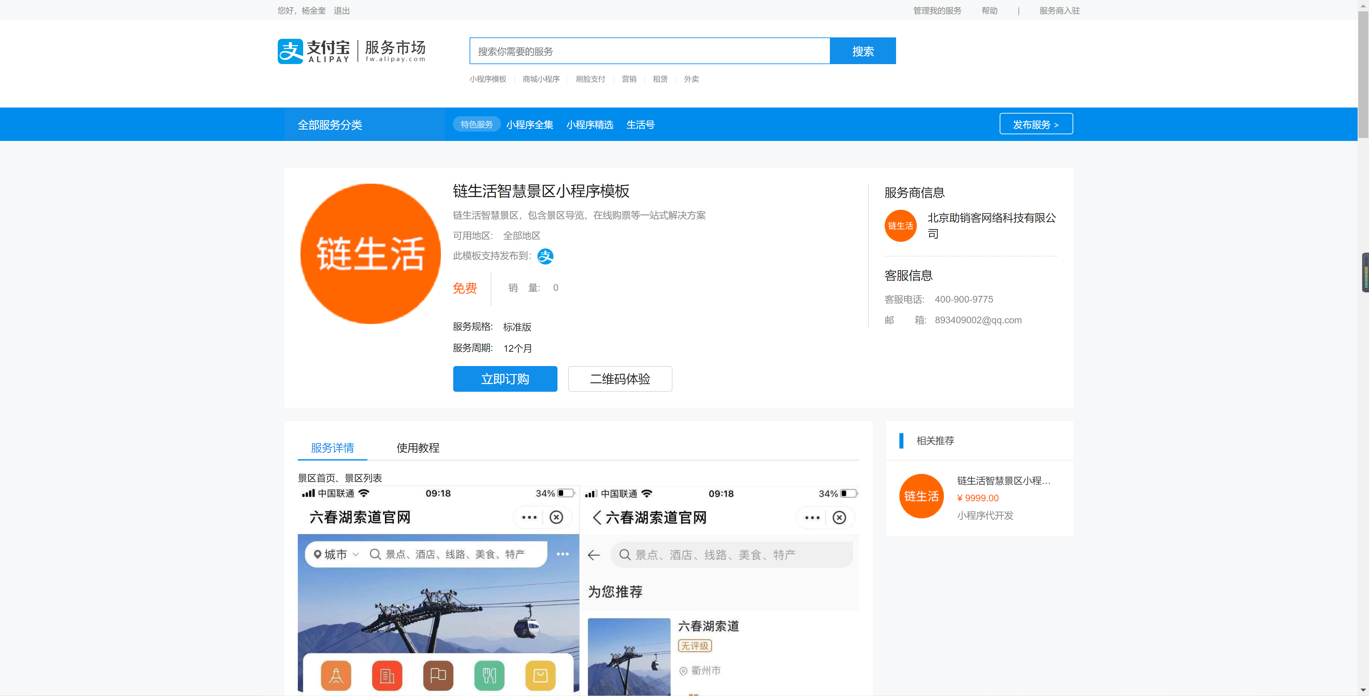Click the green restaurant fork icon
1369x696 pixels.
[x=489, y=675]
